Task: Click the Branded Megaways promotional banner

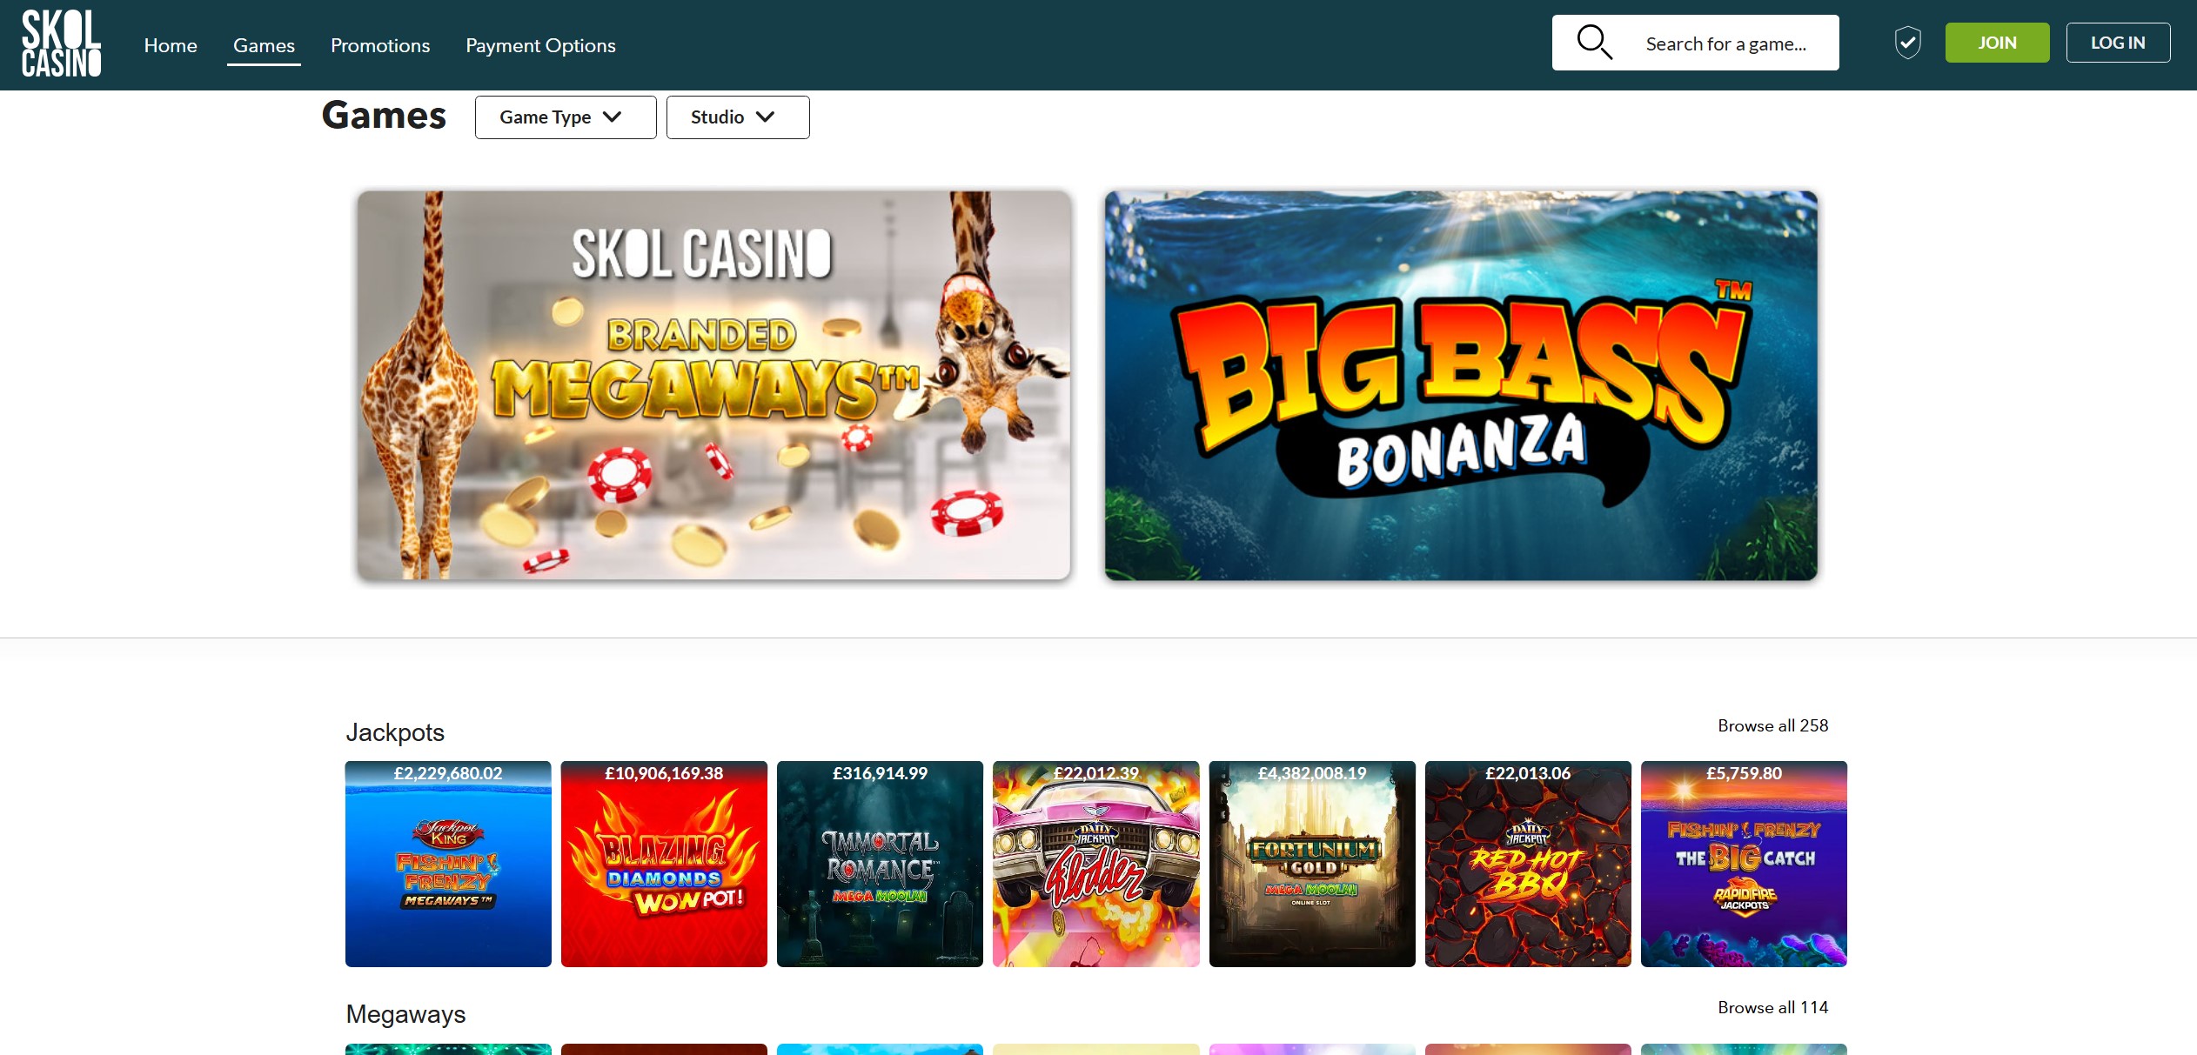Action: click(x=713, y=386)
